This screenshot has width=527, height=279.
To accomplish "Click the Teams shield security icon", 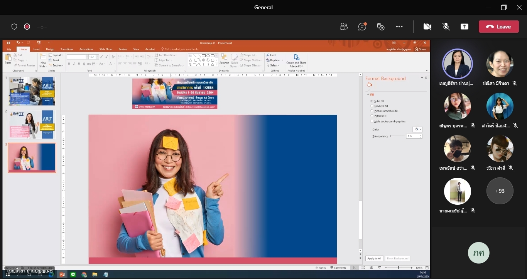I will (x=14, y=27).
